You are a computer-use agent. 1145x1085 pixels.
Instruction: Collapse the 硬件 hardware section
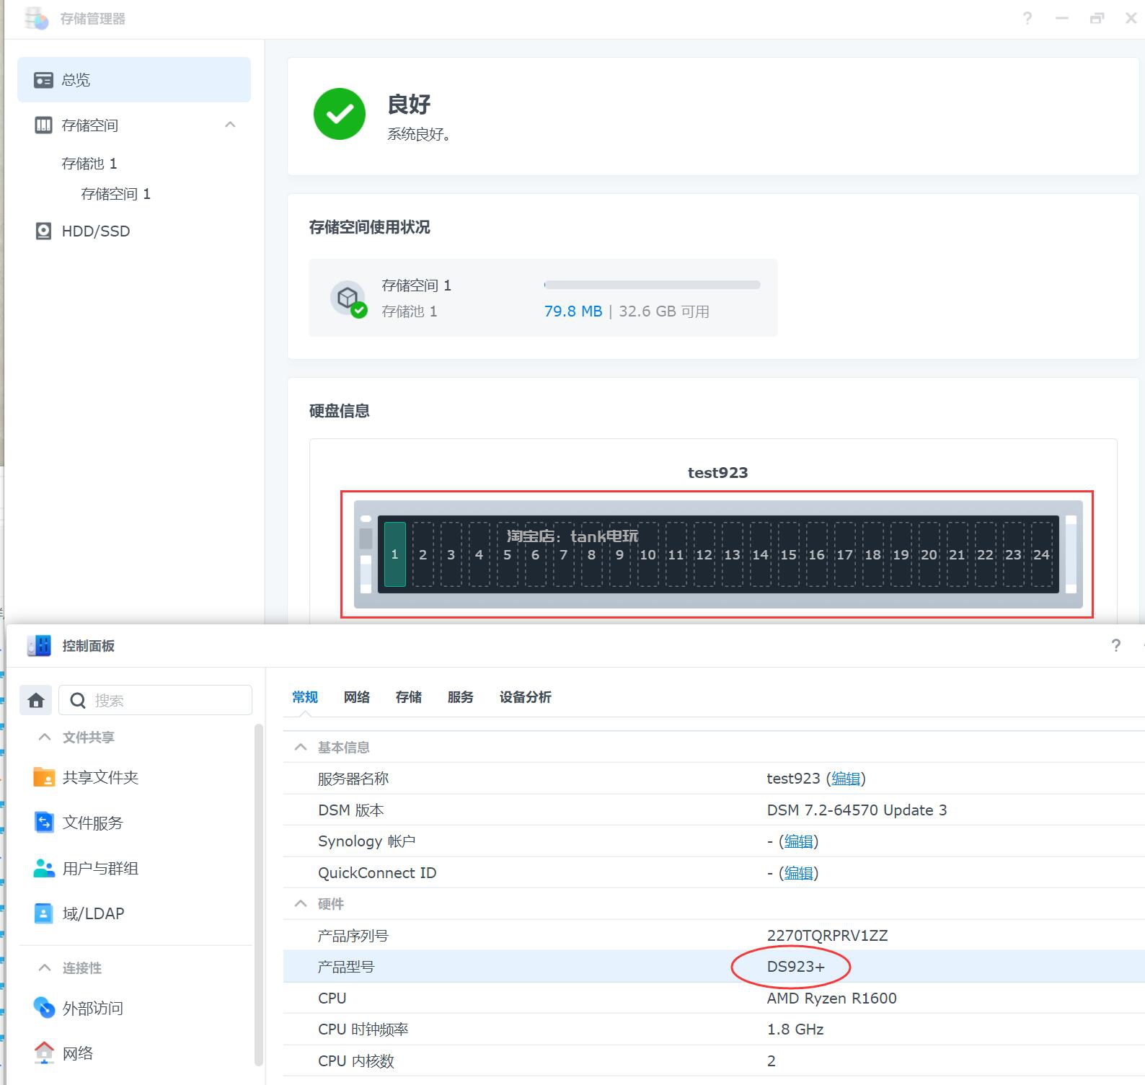[301, 904]
